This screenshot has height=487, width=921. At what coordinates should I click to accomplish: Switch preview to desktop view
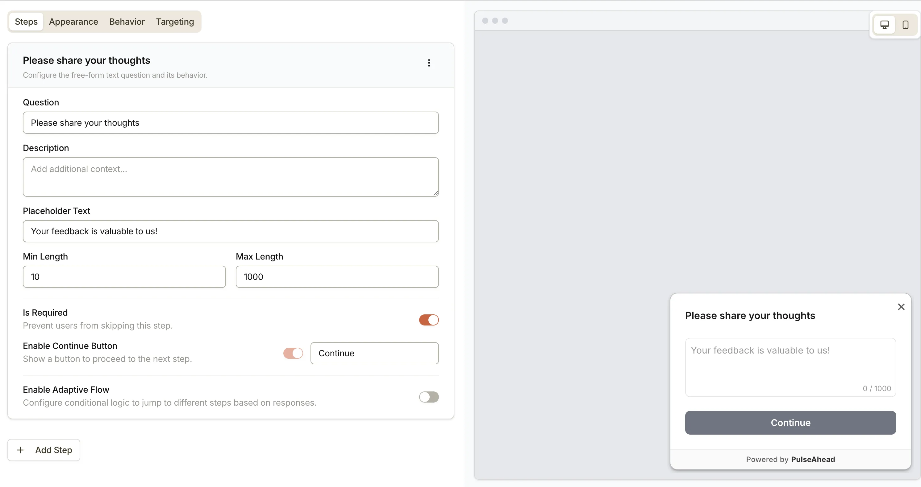[x=884, y=24]
